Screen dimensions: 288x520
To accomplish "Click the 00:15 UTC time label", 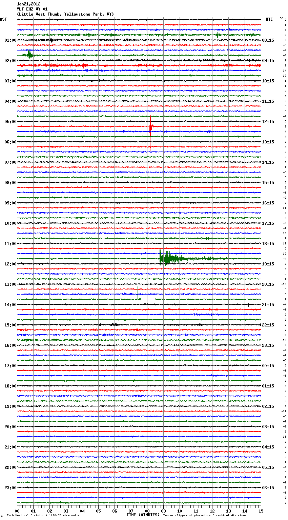I will click(268, 366).
